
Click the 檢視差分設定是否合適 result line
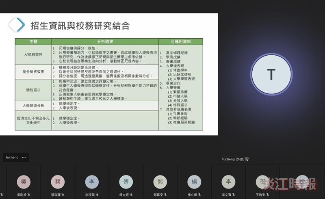tap(78, 67)
